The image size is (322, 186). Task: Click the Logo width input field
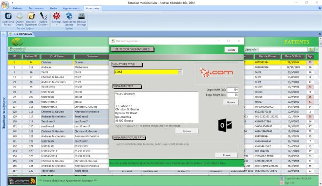point(233,90)
